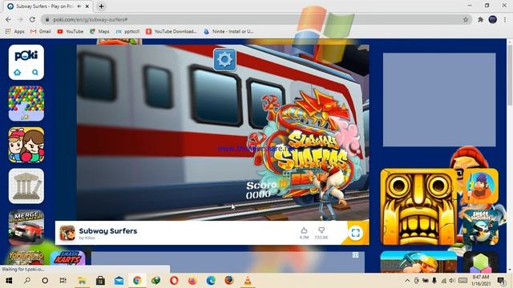Open the bubble shooter game thumbnail
513x288 pixels.
point(26,103)
